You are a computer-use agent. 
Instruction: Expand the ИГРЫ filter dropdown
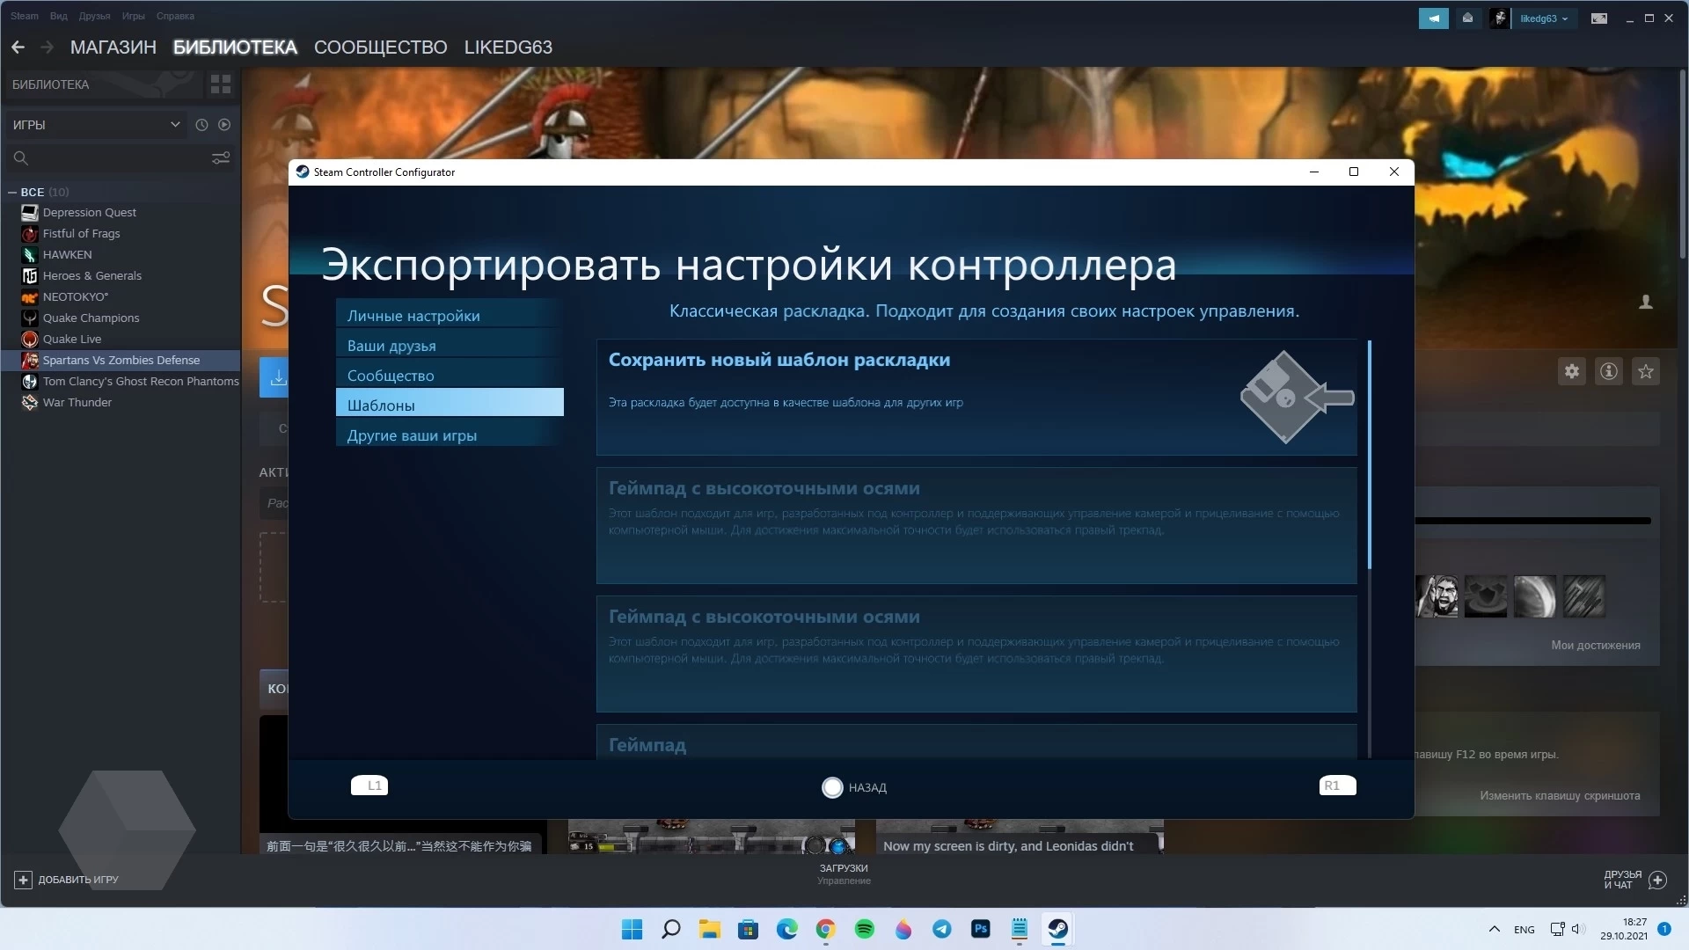pos(97,125)
